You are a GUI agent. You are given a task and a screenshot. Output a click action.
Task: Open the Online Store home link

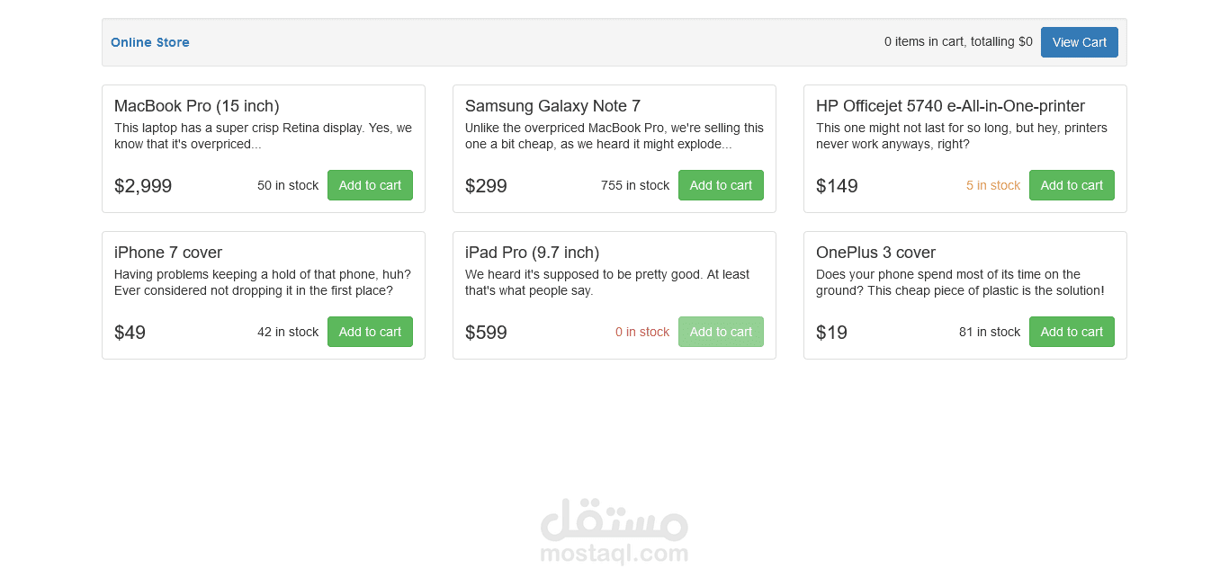[150, 42]
